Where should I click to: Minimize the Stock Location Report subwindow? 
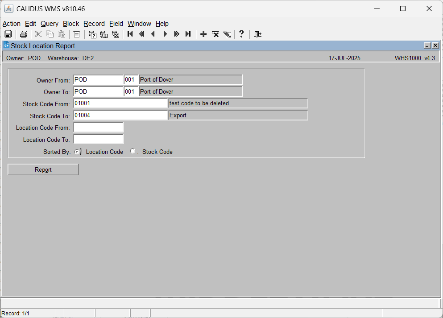point(427,45)
